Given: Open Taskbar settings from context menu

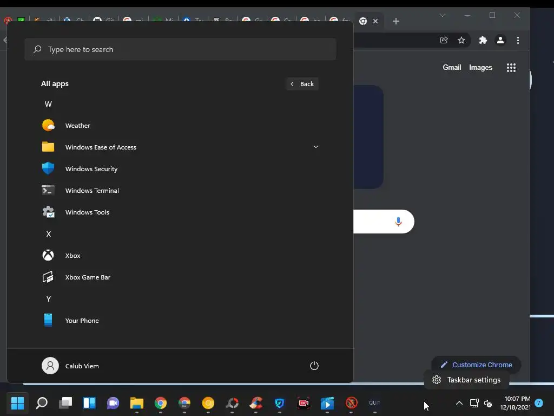Looking at the screenshot, I should [x=467, y=380].
